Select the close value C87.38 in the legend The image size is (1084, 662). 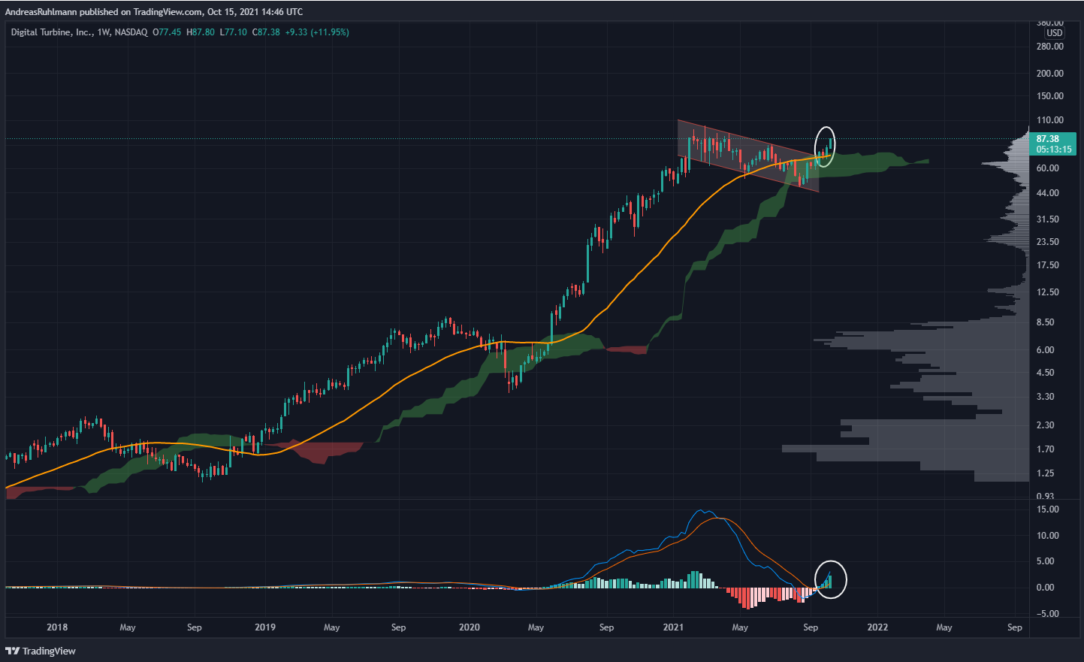tap(266, 32)
